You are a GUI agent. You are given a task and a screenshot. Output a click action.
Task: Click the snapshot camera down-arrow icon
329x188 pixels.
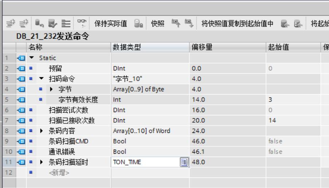189,23
